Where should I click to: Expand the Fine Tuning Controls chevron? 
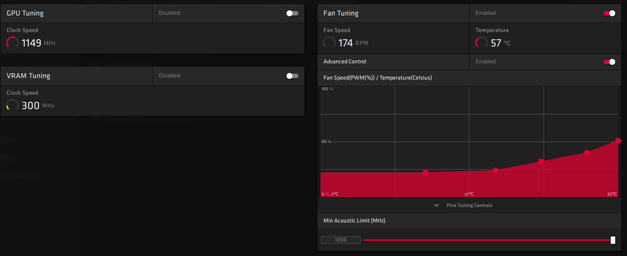click(437, 205)
